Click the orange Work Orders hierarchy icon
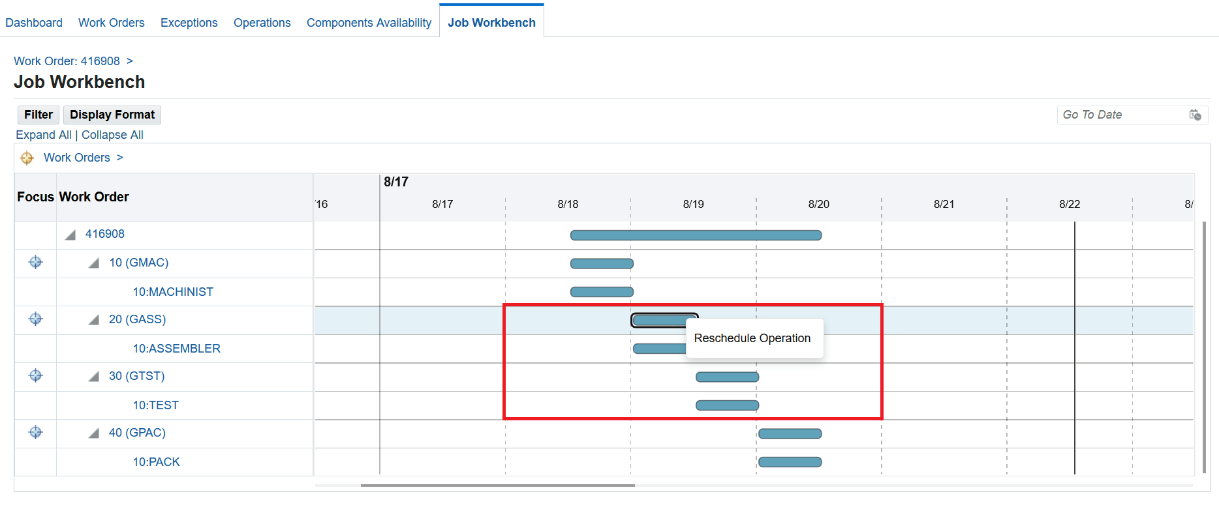1219x522 pixels. tap(27, 158)
